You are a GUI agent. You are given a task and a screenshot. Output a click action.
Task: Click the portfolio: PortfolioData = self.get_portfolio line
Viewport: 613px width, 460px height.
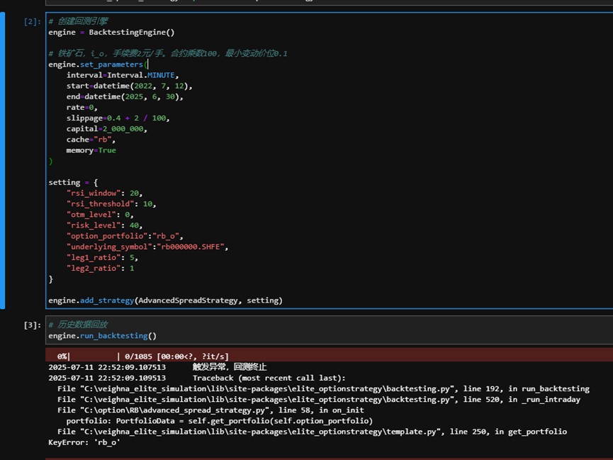[x=219, y=421]
